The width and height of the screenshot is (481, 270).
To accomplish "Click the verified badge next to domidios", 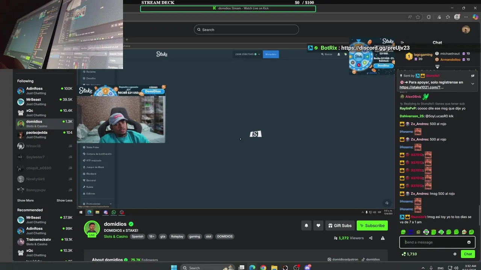I will (131, 224).
